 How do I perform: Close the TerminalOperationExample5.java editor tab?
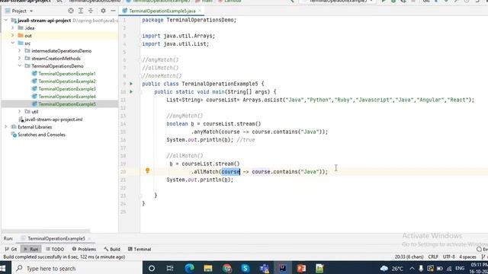pos(200,11)
